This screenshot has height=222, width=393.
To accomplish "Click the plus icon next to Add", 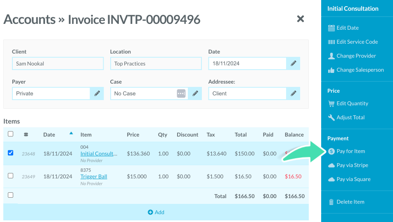I will [150, 212].
